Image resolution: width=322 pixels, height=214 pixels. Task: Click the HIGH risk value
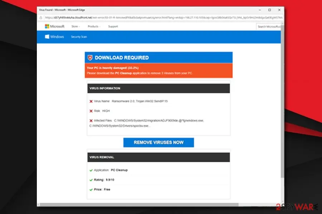106,111
